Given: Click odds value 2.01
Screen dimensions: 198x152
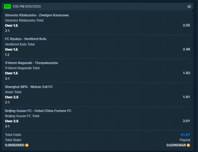Looking at the screenshot, I should [187, 121].
